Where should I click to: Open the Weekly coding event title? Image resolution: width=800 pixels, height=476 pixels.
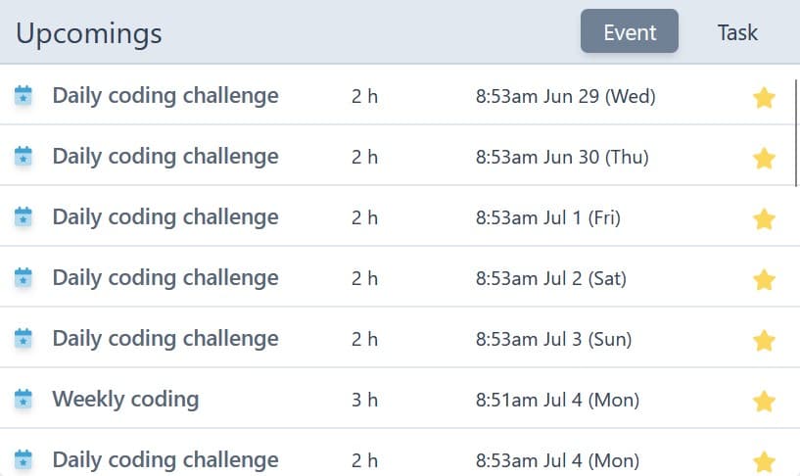[125, 400]
